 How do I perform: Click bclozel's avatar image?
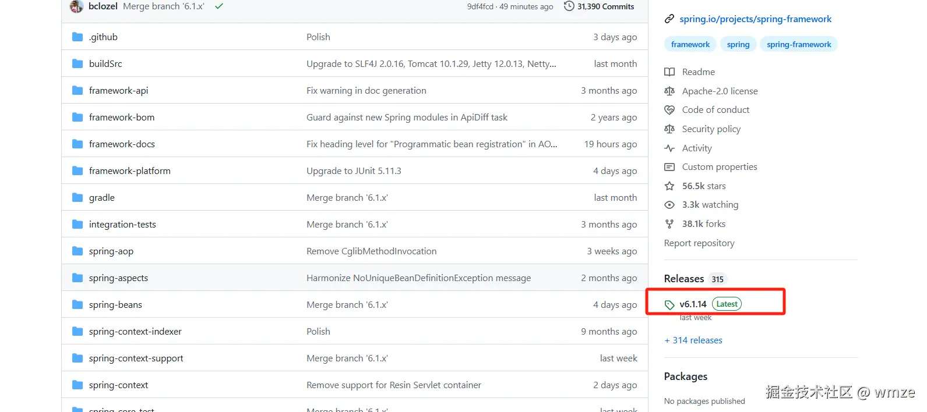click(76, 6)
